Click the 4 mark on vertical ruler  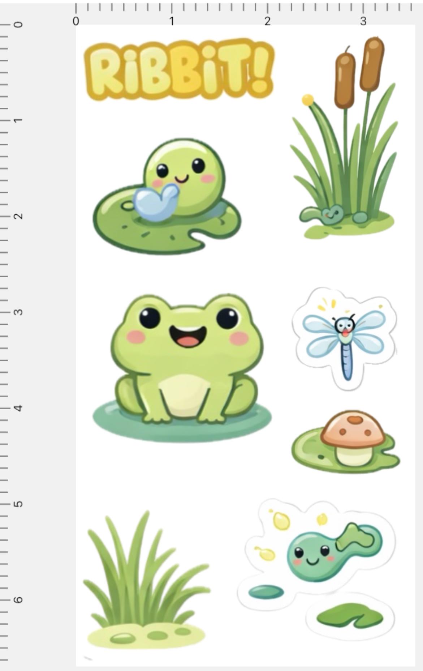(18, 408)
